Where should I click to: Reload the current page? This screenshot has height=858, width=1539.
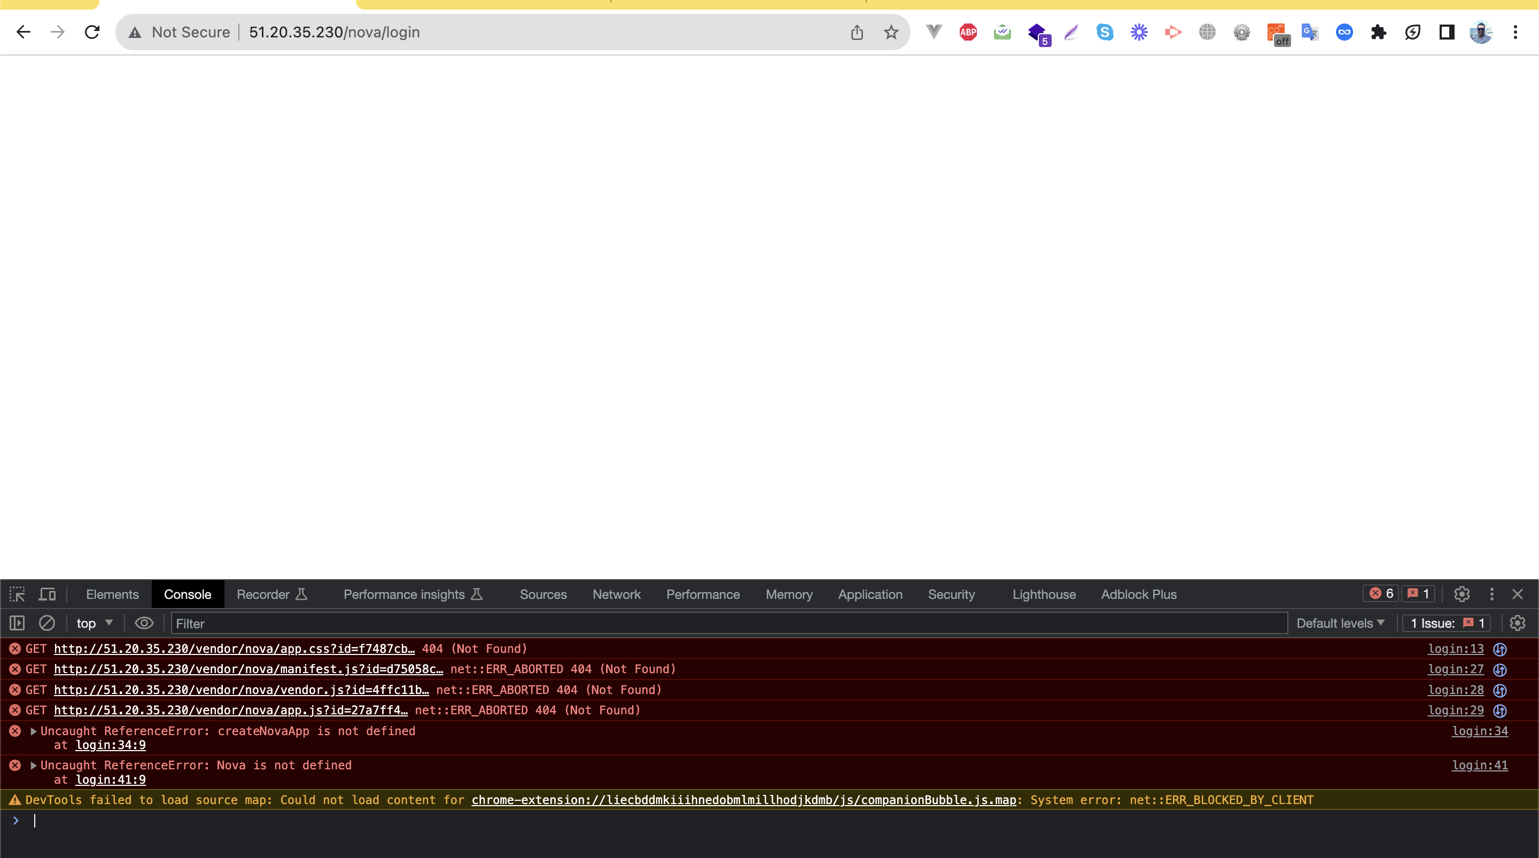pos(92,32)
